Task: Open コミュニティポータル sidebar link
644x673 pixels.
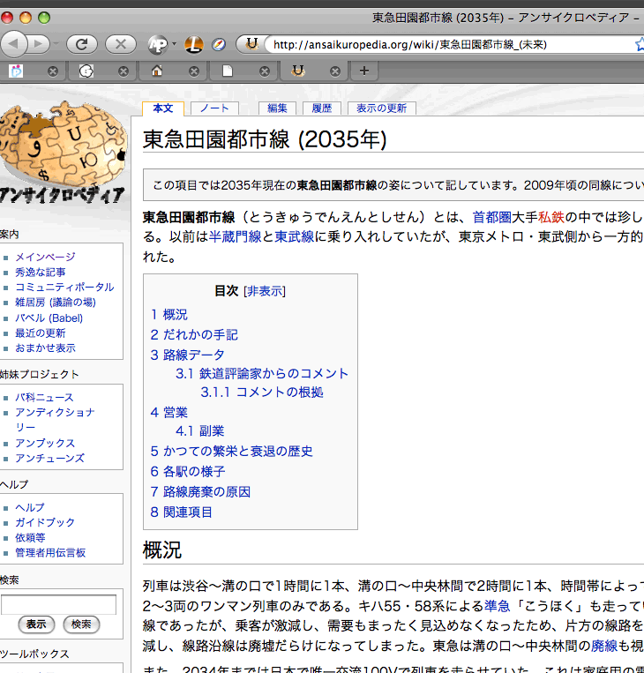Action: (64, 288)
